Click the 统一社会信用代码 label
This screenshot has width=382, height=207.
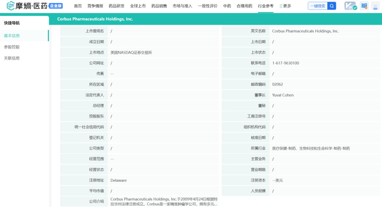click(x=89, y=127)
